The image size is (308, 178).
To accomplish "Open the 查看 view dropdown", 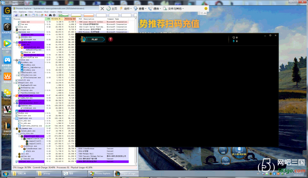I will [140, 9].
